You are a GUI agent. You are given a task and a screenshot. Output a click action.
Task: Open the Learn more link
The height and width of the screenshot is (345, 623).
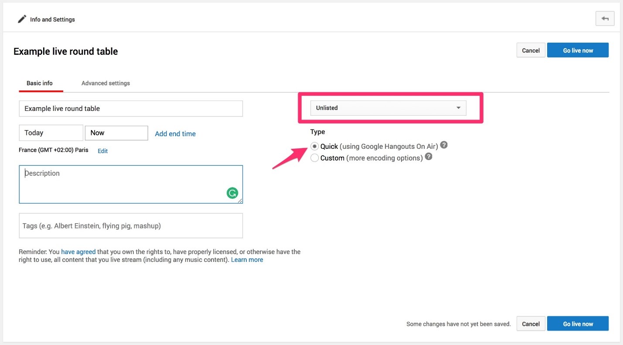247,260
